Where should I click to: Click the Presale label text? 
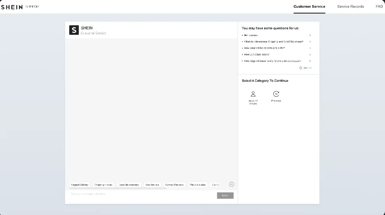coord(276,101)
